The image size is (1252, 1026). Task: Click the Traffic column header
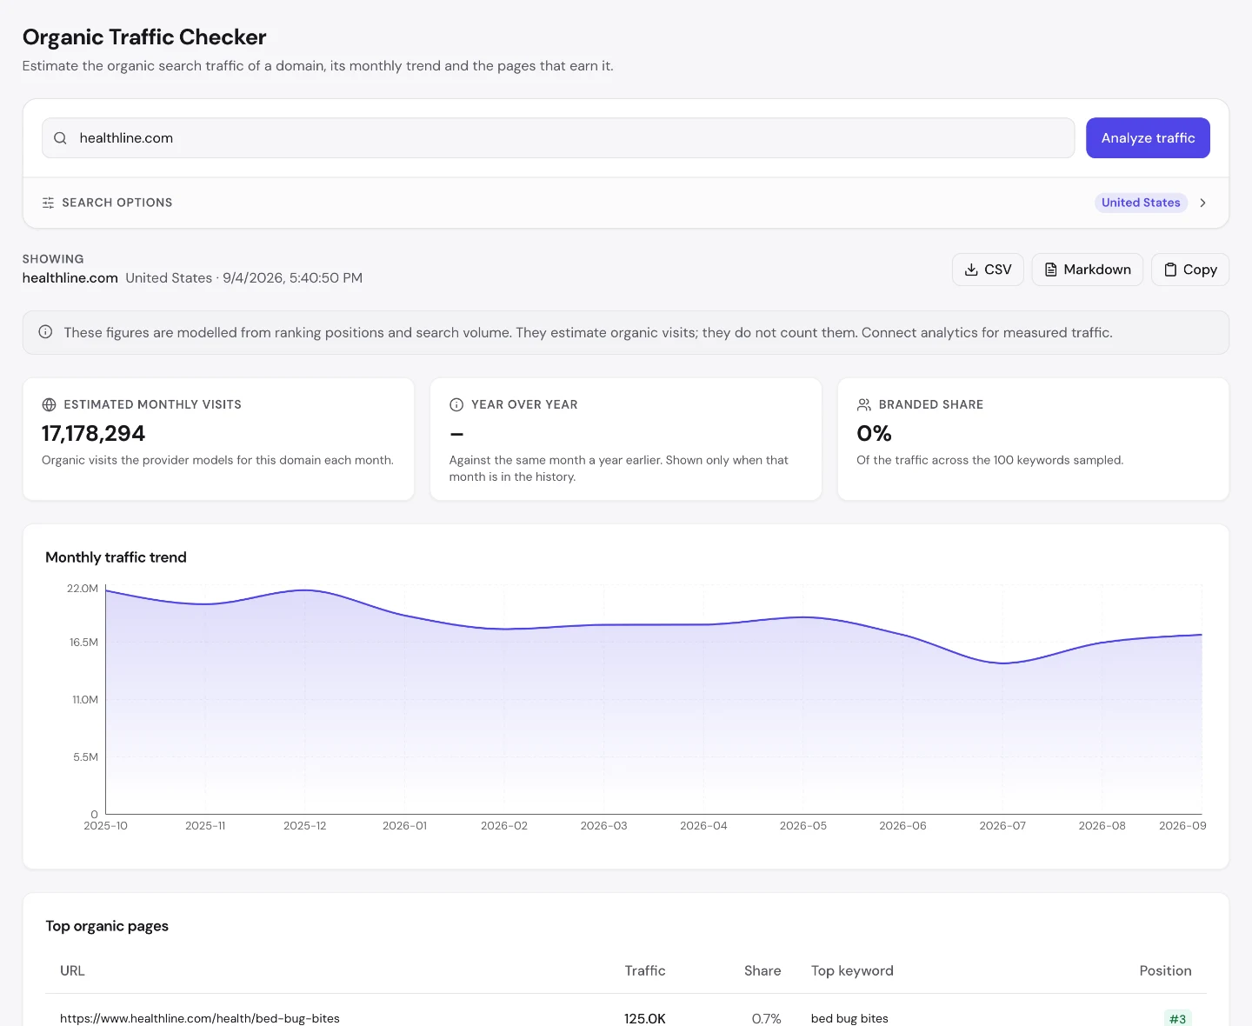click(645, 971)
